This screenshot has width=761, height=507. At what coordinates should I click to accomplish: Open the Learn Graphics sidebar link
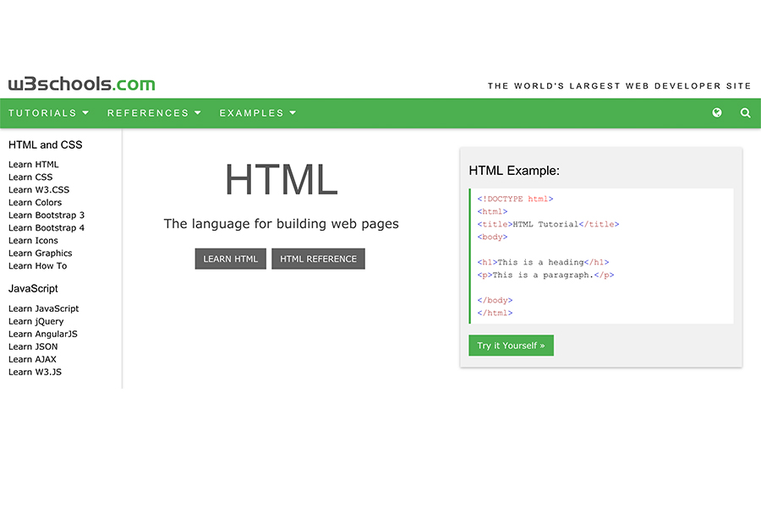41,253
